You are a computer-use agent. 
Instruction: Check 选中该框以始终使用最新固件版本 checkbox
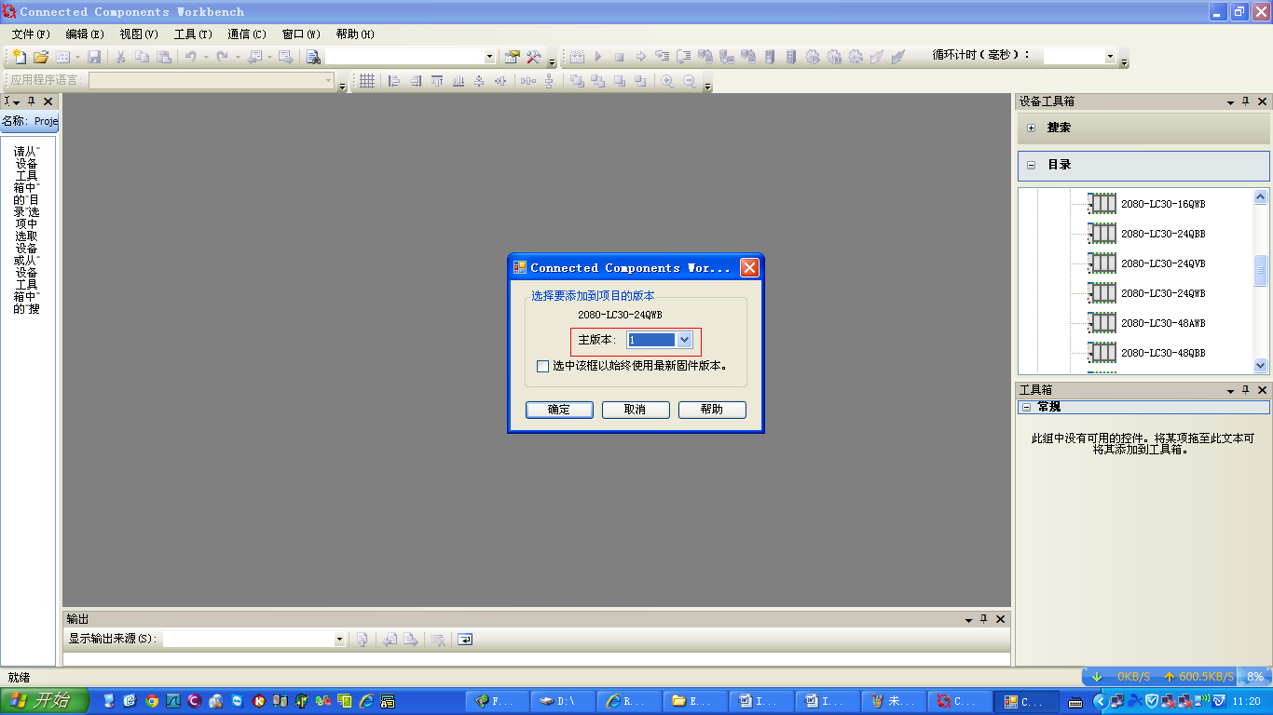click(542, 367)
